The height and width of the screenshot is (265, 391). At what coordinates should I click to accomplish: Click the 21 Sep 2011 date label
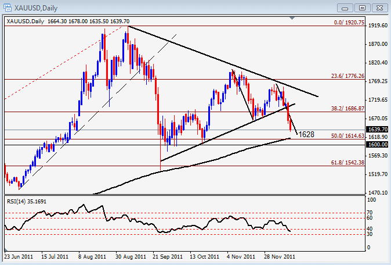(x=168, y=256)
